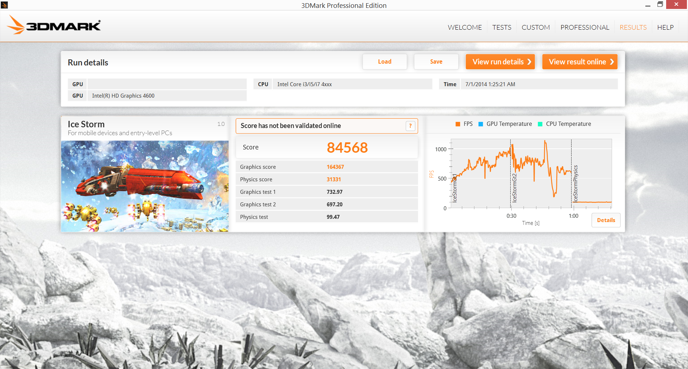Image resolution: width=688 pixels, height=369 pixels.
Task: Open View result online
Action: pos(580,62)
